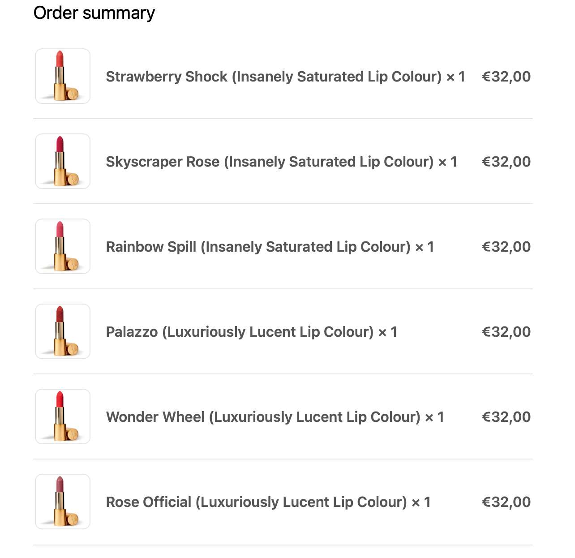The image size is (575, 558).
Task: Click the Palazzo lipstick thumbnail
Action: tap(63, 331)
